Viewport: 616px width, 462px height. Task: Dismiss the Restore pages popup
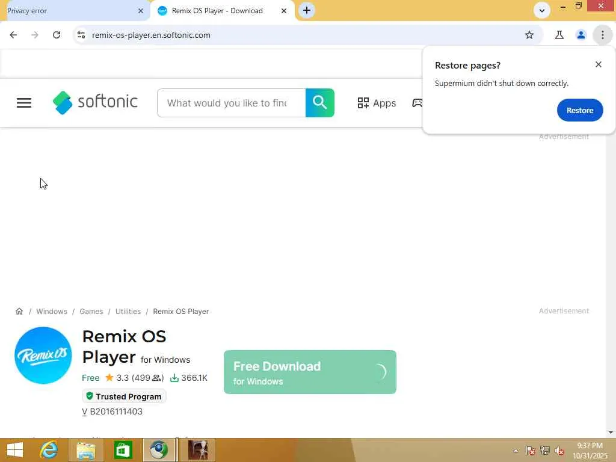pos(599,64)
